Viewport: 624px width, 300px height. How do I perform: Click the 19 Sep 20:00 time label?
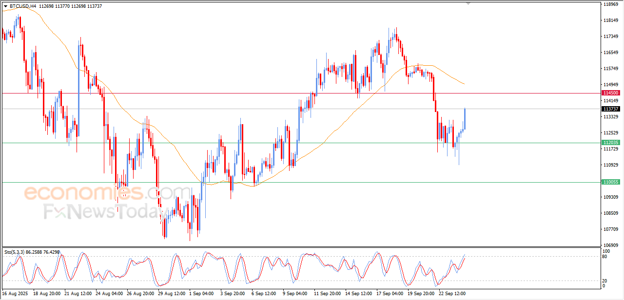[421, 294]
